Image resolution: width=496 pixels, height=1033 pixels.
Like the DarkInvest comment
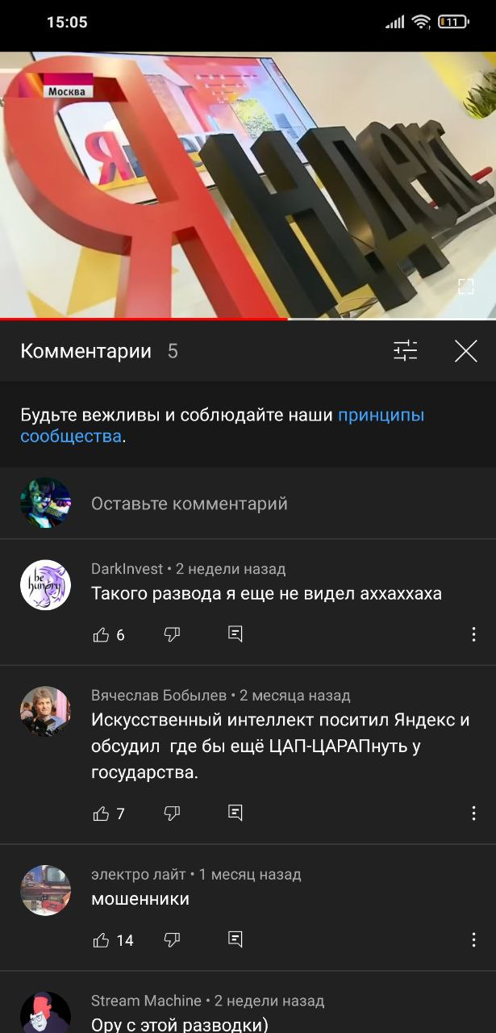click(102, 635)
